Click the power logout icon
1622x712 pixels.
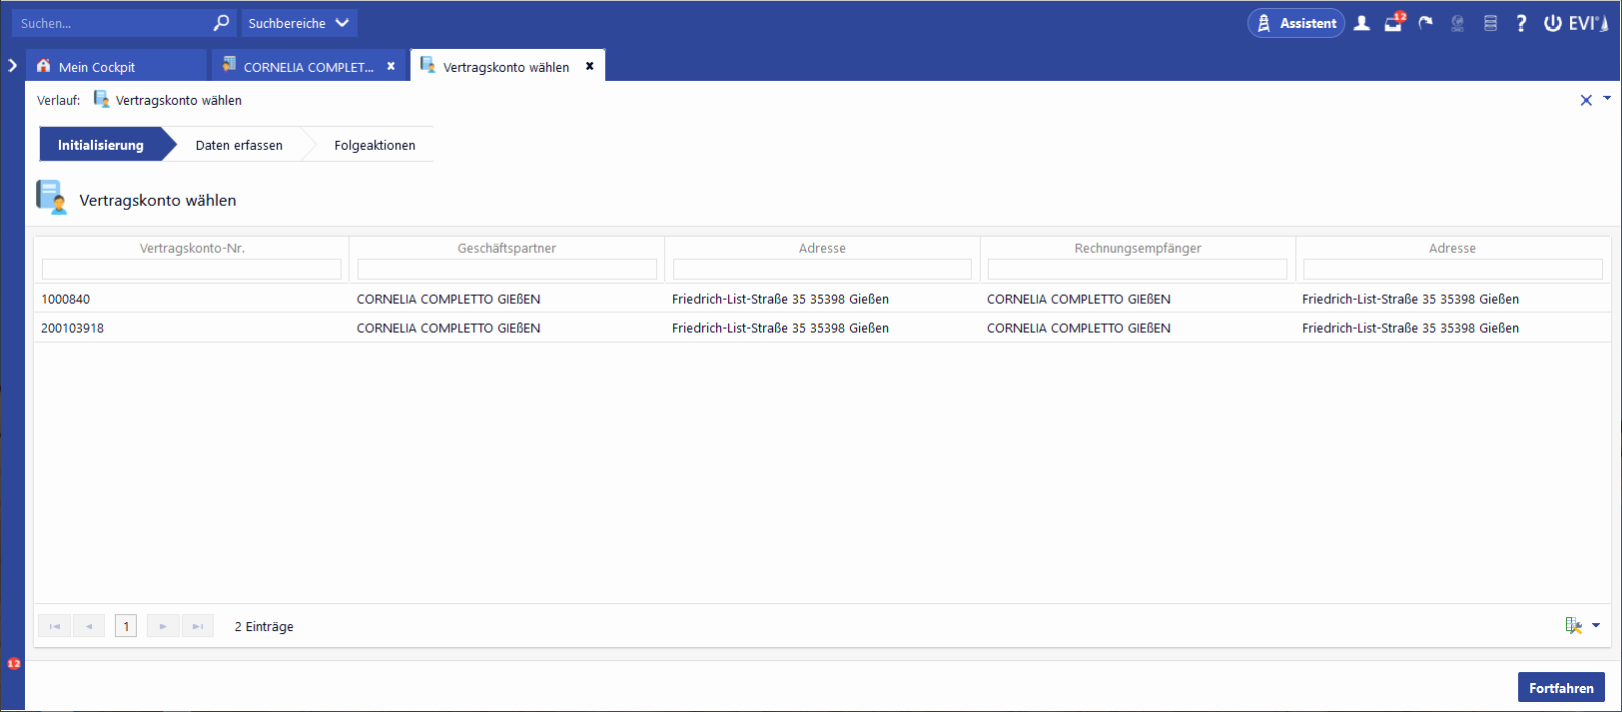[x=1552, y=23]
